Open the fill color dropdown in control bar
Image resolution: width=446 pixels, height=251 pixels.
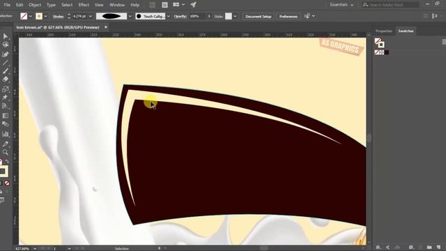tap(30, 16)
